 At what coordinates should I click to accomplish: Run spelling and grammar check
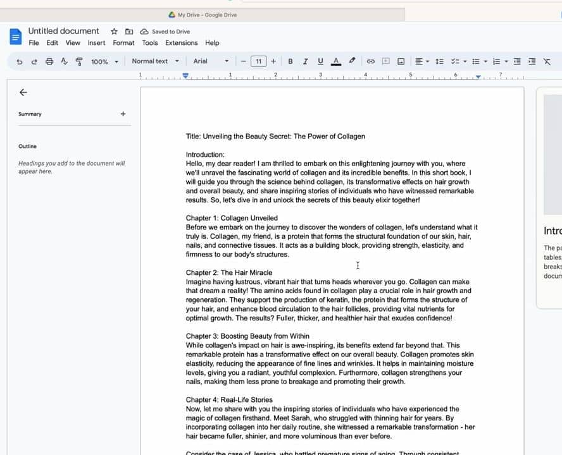coord(64,61)
